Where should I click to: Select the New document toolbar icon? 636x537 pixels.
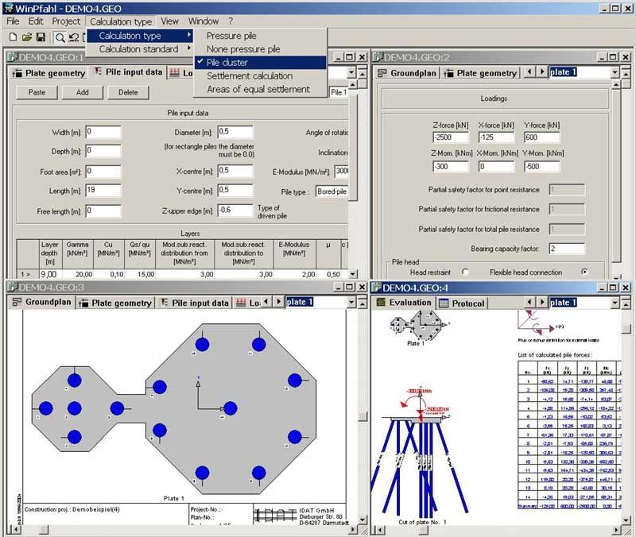pos(13,37)
